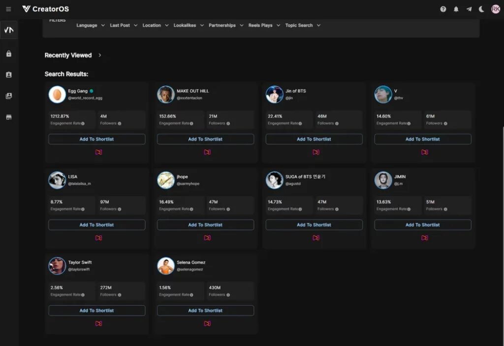Open the hamburger menu icon
Screen dimensions: 504x346
(x=9, y=9)
